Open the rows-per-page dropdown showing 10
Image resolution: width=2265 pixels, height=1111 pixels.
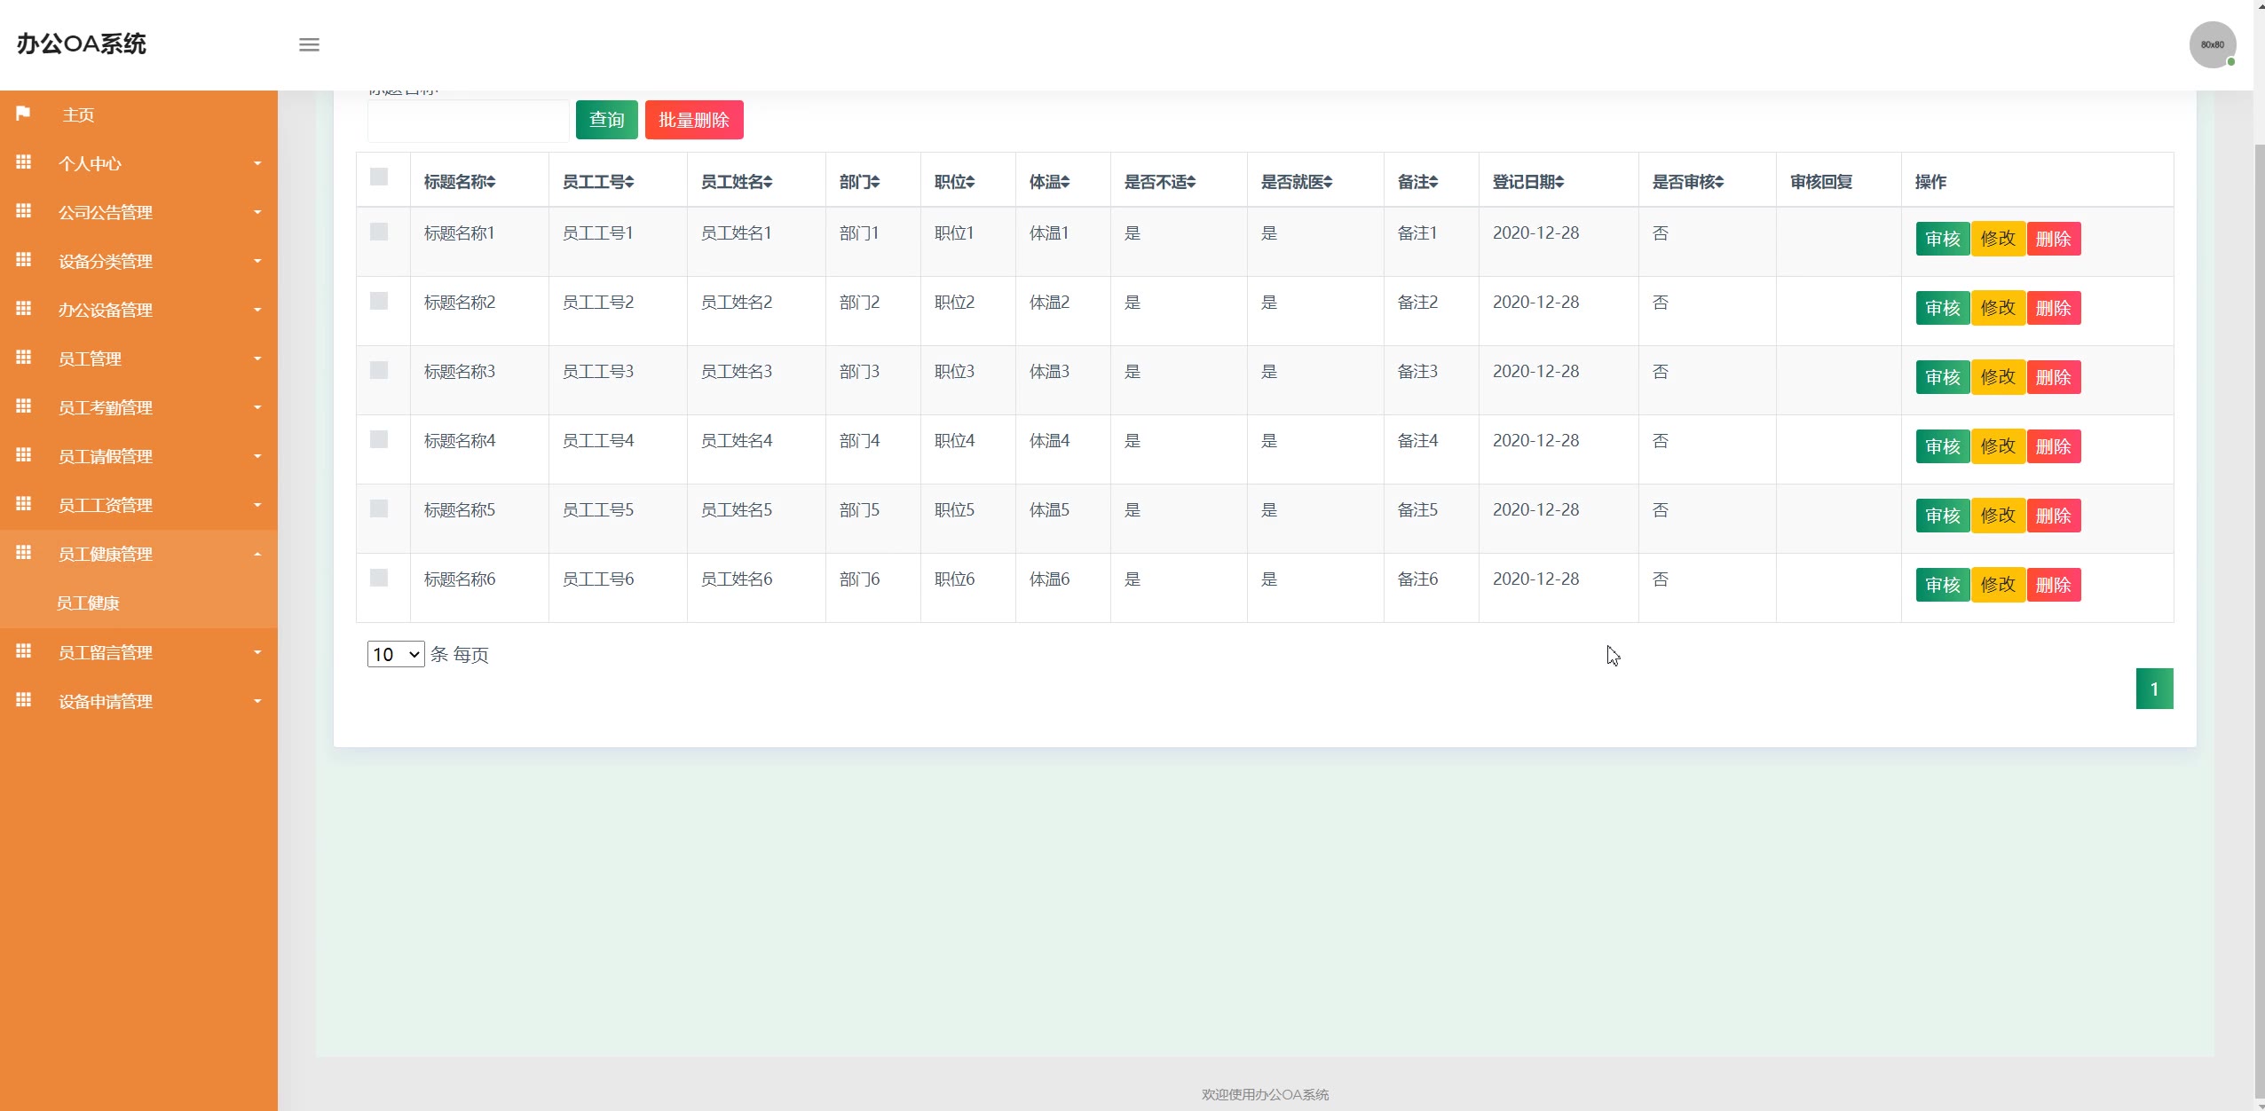click(395, 654)
